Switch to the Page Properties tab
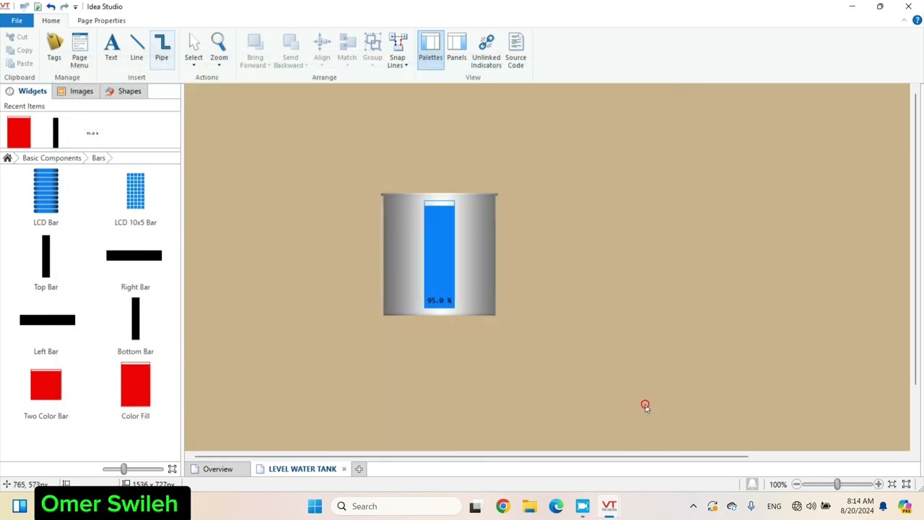 point(101,20)
